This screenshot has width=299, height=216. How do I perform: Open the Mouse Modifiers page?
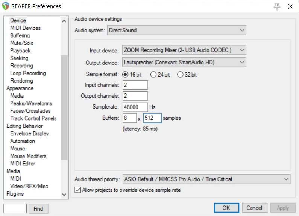coord(28,156)
